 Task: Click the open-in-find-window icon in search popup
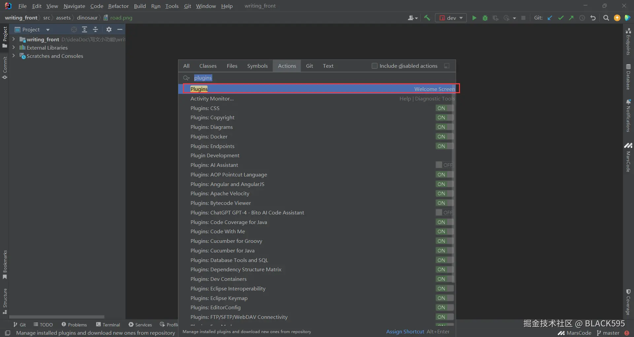(447, 66)
